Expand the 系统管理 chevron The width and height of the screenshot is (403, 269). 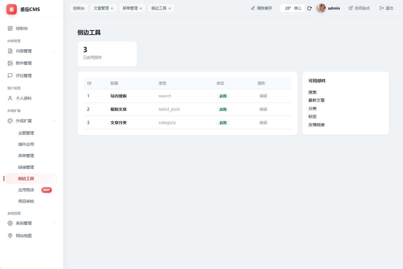point(54,223)
